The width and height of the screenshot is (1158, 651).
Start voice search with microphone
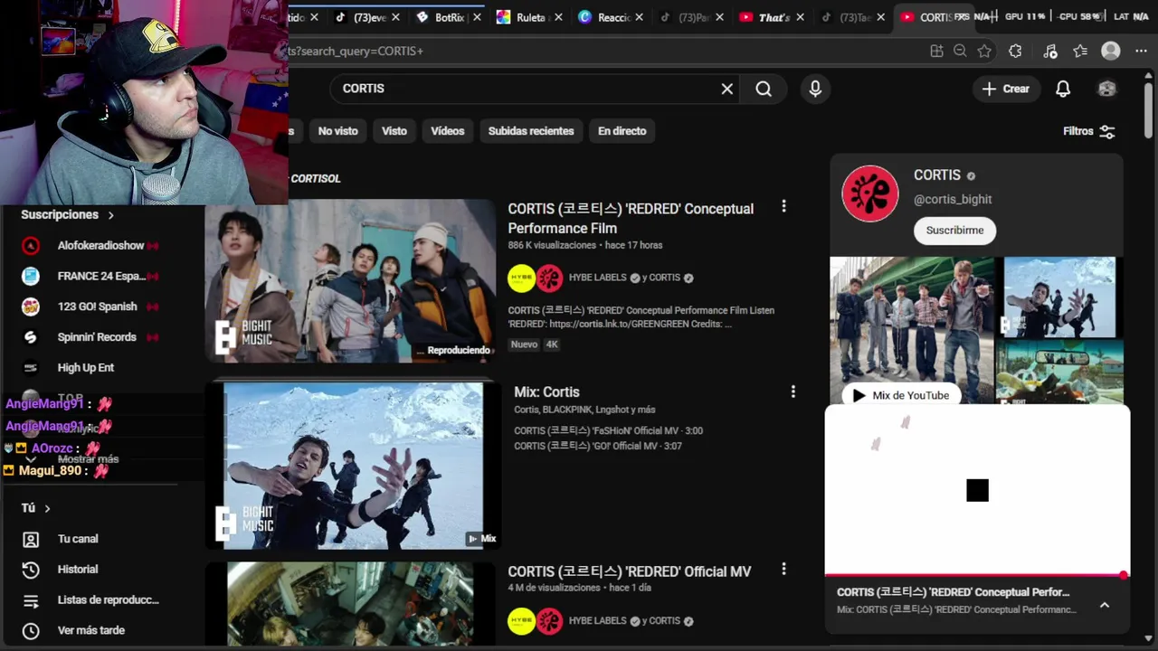(x=815, y=89)
